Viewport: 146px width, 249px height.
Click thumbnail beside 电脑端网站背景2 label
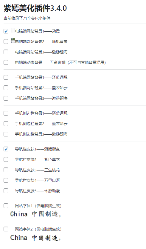13,41
